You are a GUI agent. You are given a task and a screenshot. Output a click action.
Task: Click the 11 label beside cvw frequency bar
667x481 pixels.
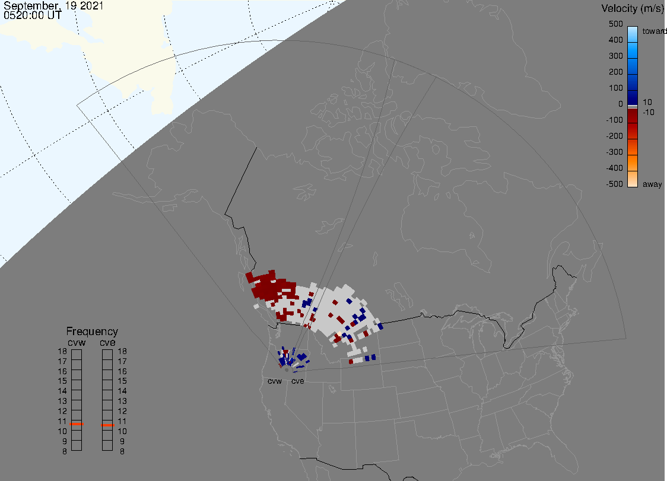62,422
